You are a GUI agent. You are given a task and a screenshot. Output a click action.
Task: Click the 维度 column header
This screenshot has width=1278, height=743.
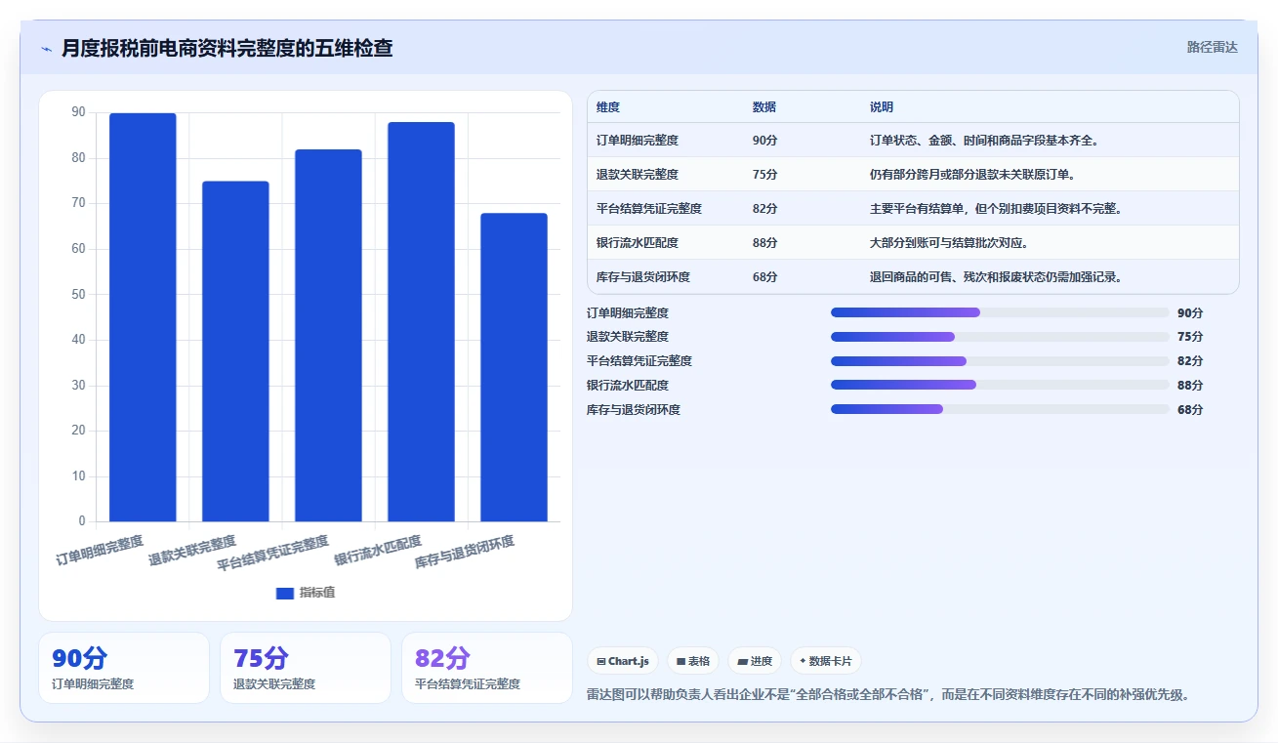click(608, 107)
